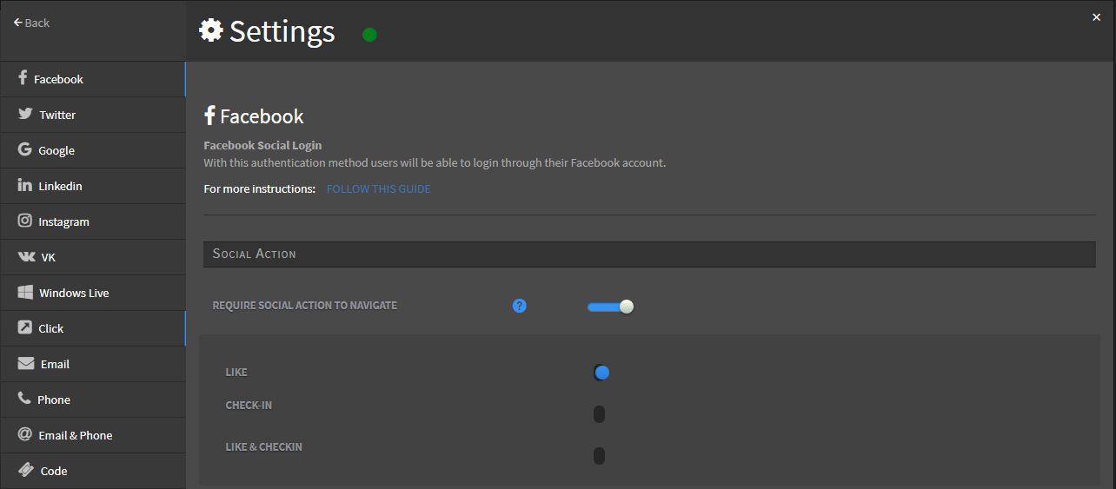1116x489 pixels.
Task: Close the Settings panel
Action: click(x=1096, y=17)
